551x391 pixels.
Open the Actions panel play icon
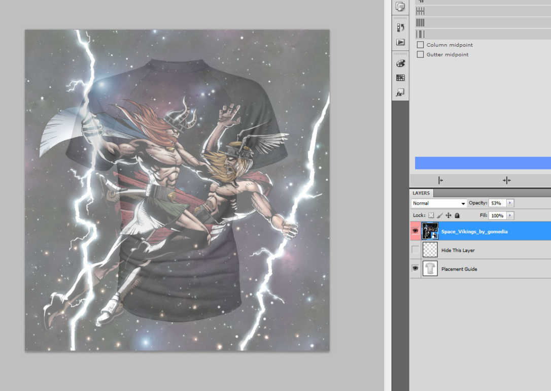pyautogui.click(x=400, y=42)
